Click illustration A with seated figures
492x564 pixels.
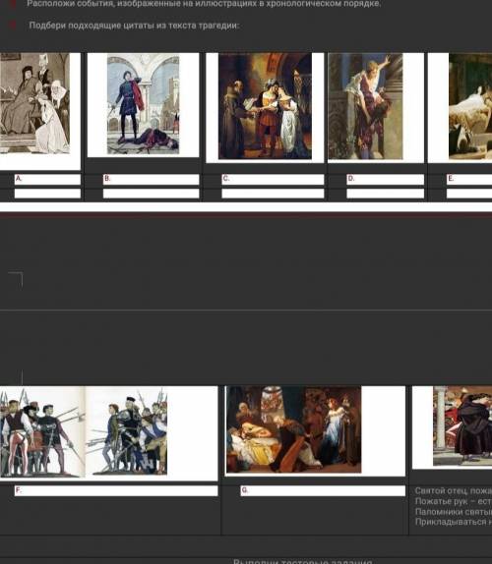[35, 103]
